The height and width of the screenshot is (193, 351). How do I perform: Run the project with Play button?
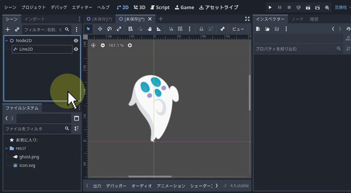tap(270, 7)
